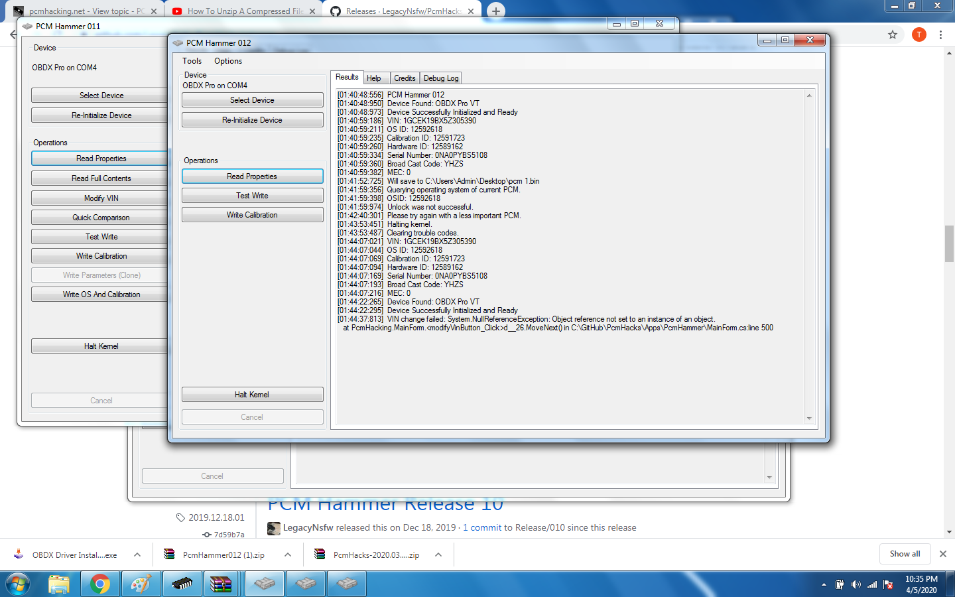Click Re-Initialize Device in PCM Hammer 012
The image size is (955, 597).
coord(252,120)
